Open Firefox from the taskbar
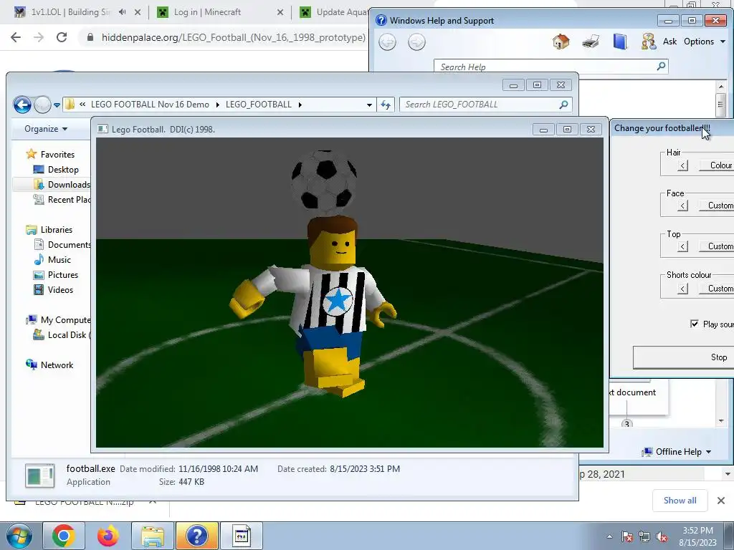This screenshot has height=550, width=734. 108,536
